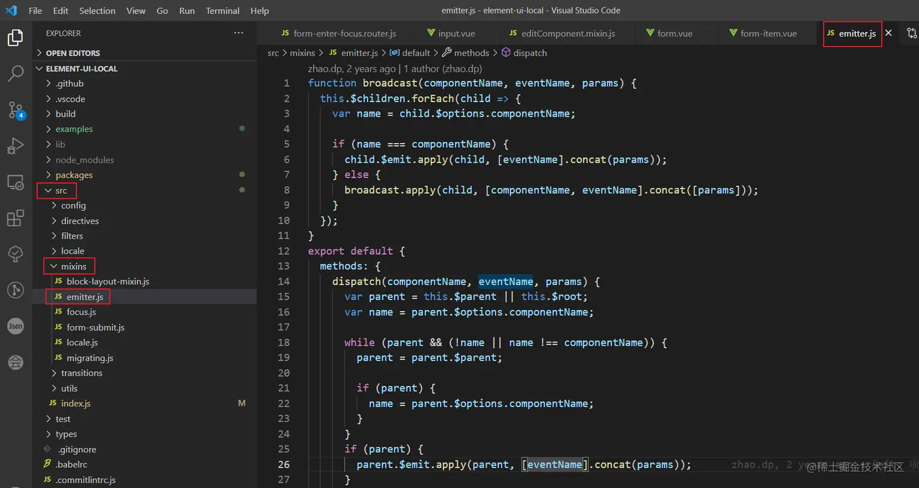This screenshot has height=488, width=919.
Task: Expand the directives folder
Action: [145, 221]
